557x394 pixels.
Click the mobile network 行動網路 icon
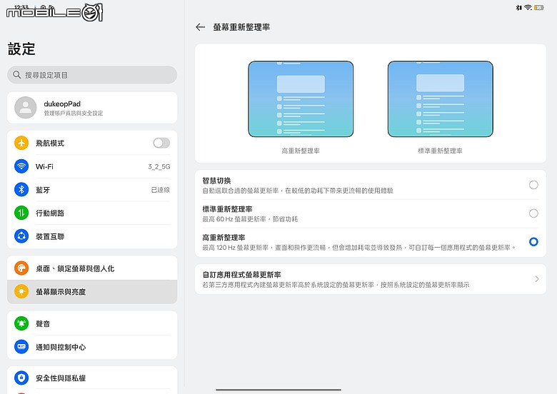click(x=21, y=213)
